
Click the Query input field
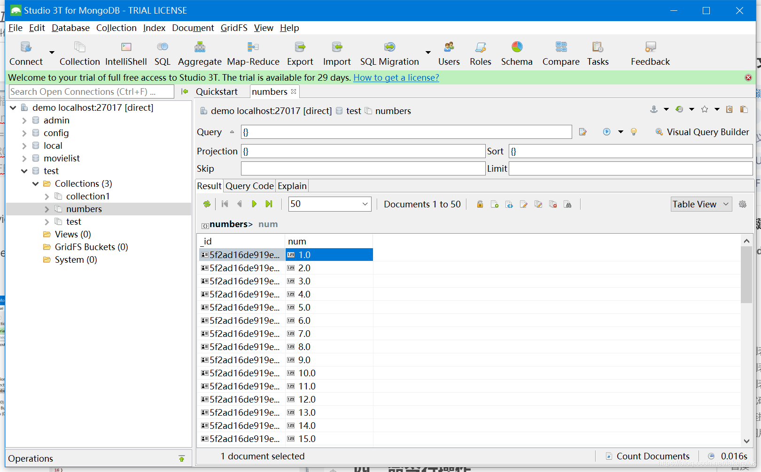tap(406, 132)
